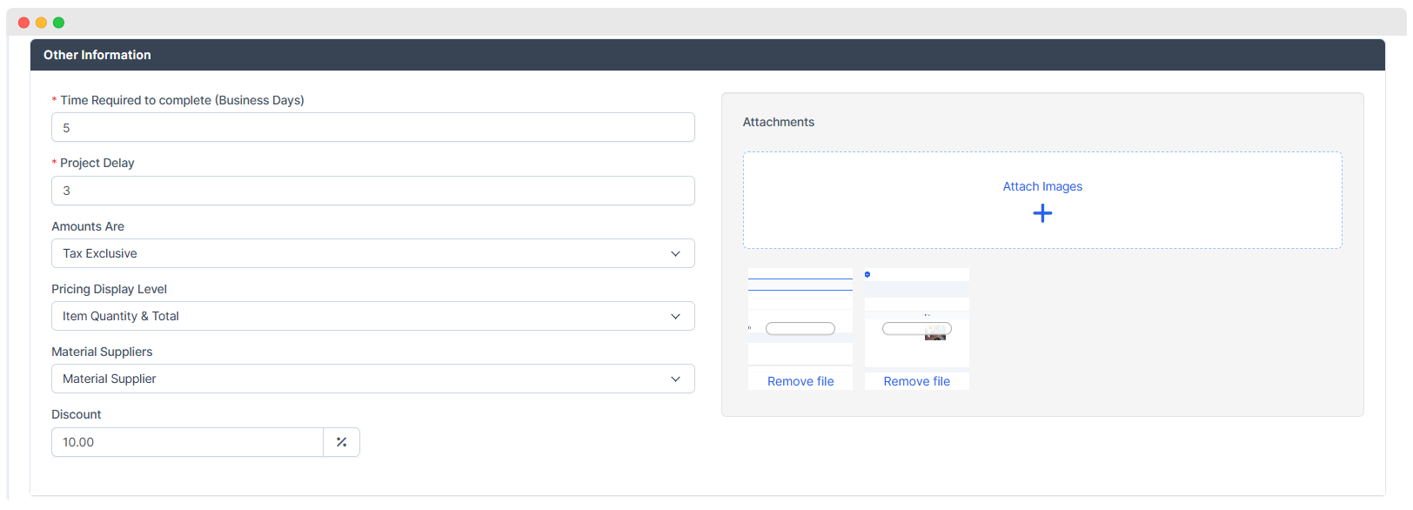Viewport: 1413px width, 510px height.
Task: Remove the second attached file
Action: point(917,381)
